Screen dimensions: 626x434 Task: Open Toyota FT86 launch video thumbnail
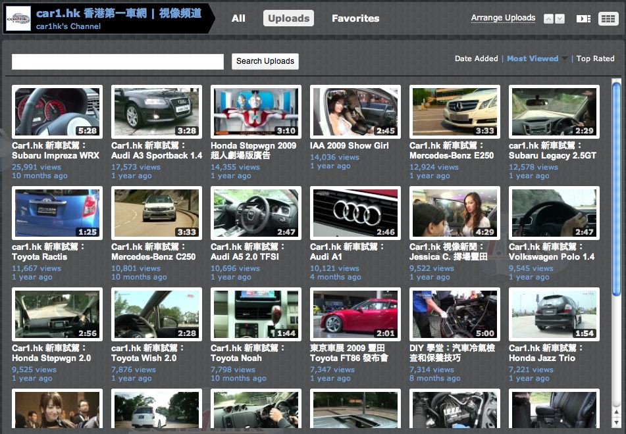(355, 314)
